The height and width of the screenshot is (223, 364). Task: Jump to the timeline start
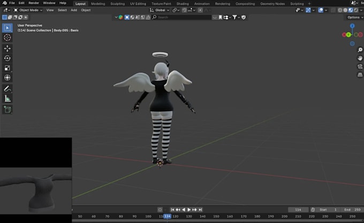[172, 210]
